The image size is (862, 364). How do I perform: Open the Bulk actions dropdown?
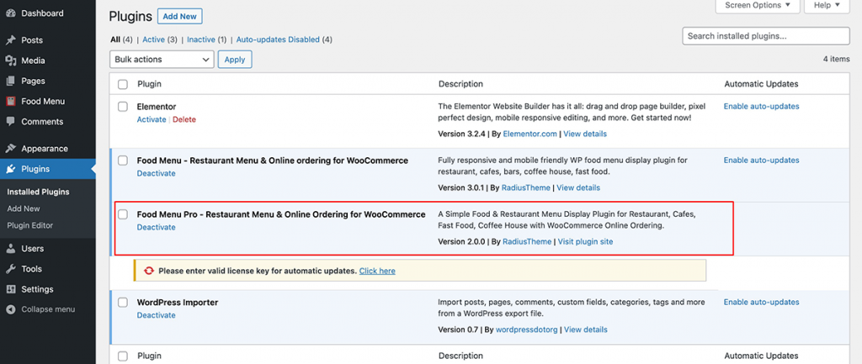point(162,60)
